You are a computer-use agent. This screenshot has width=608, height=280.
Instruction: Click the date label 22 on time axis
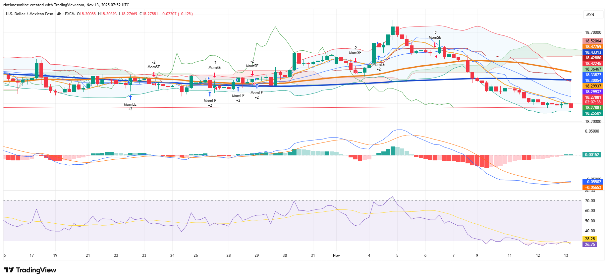(x=116, y=255)
